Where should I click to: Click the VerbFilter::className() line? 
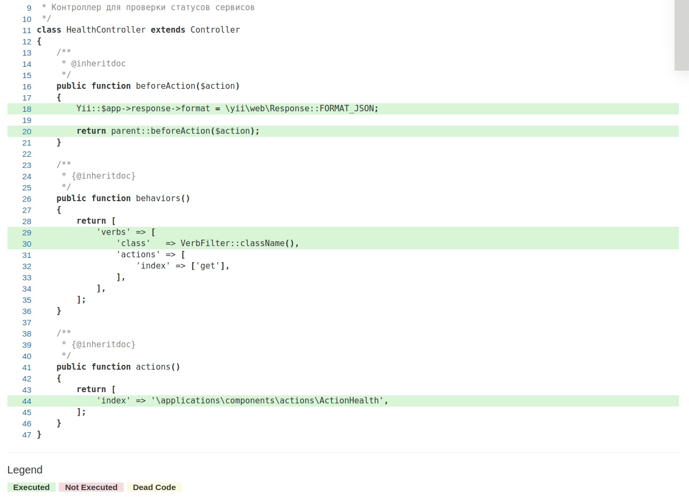343,244
